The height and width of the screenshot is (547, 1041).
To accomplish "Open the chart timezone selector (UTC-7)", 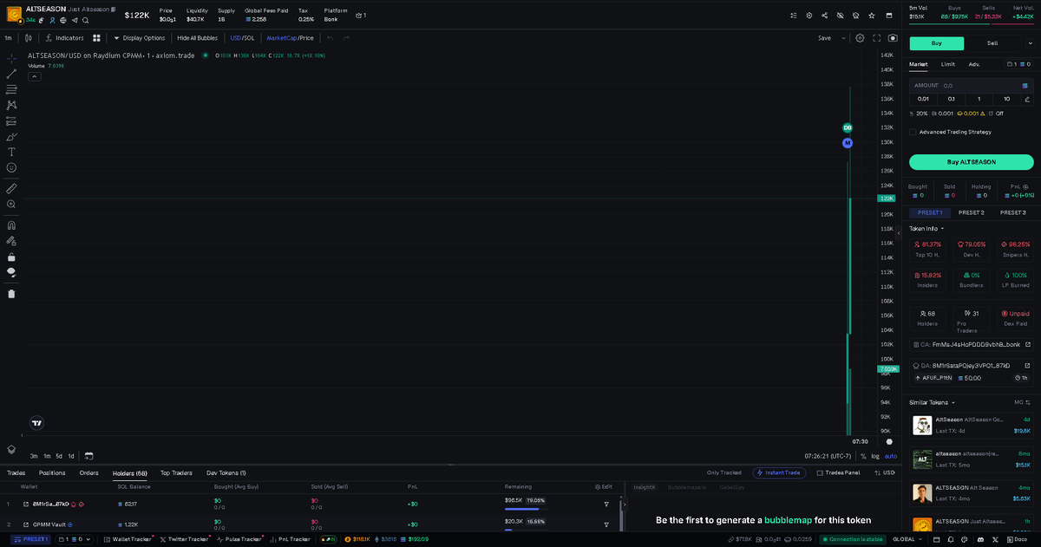I will (x=828, y=456).
